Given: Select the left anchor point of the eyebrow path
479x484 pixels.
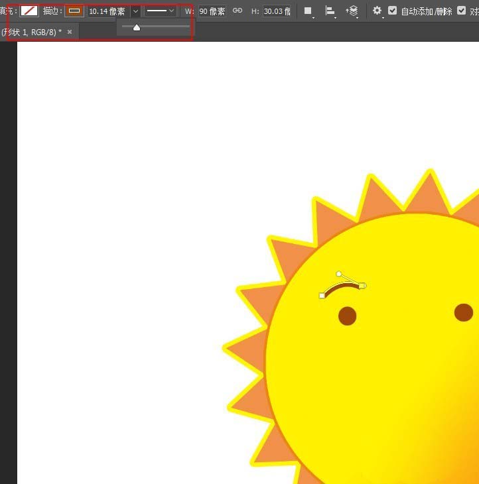Looking at the screenshot, I should coord(322,296).
